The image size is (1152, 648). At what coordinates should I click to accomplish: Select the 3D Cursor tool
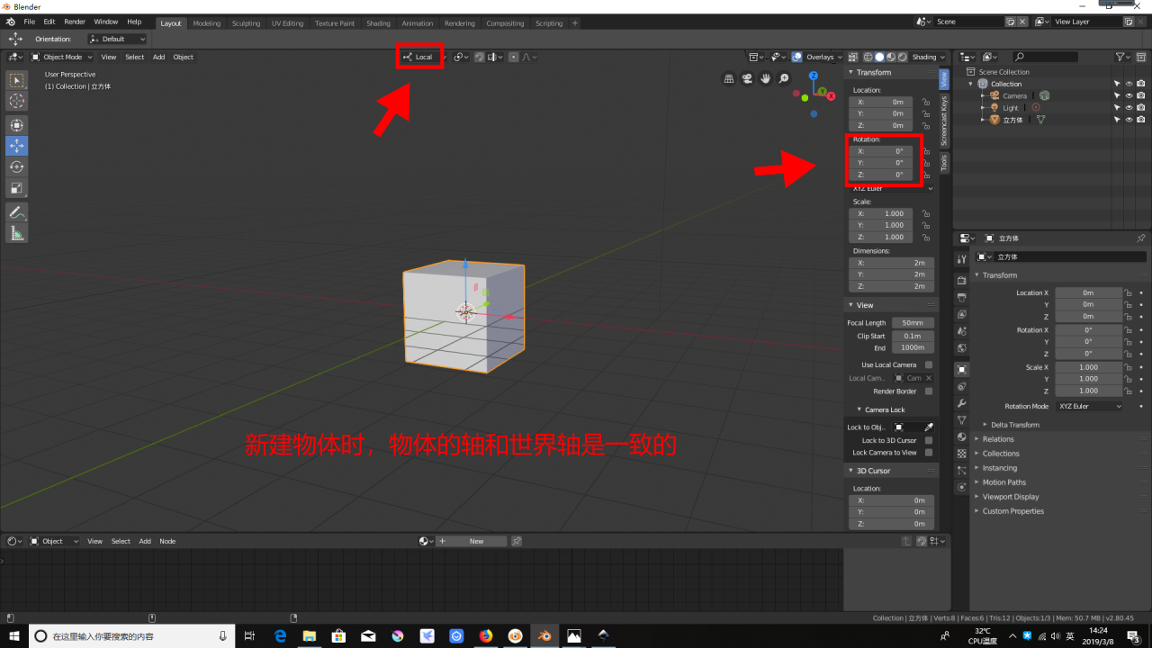coord(16,102)
